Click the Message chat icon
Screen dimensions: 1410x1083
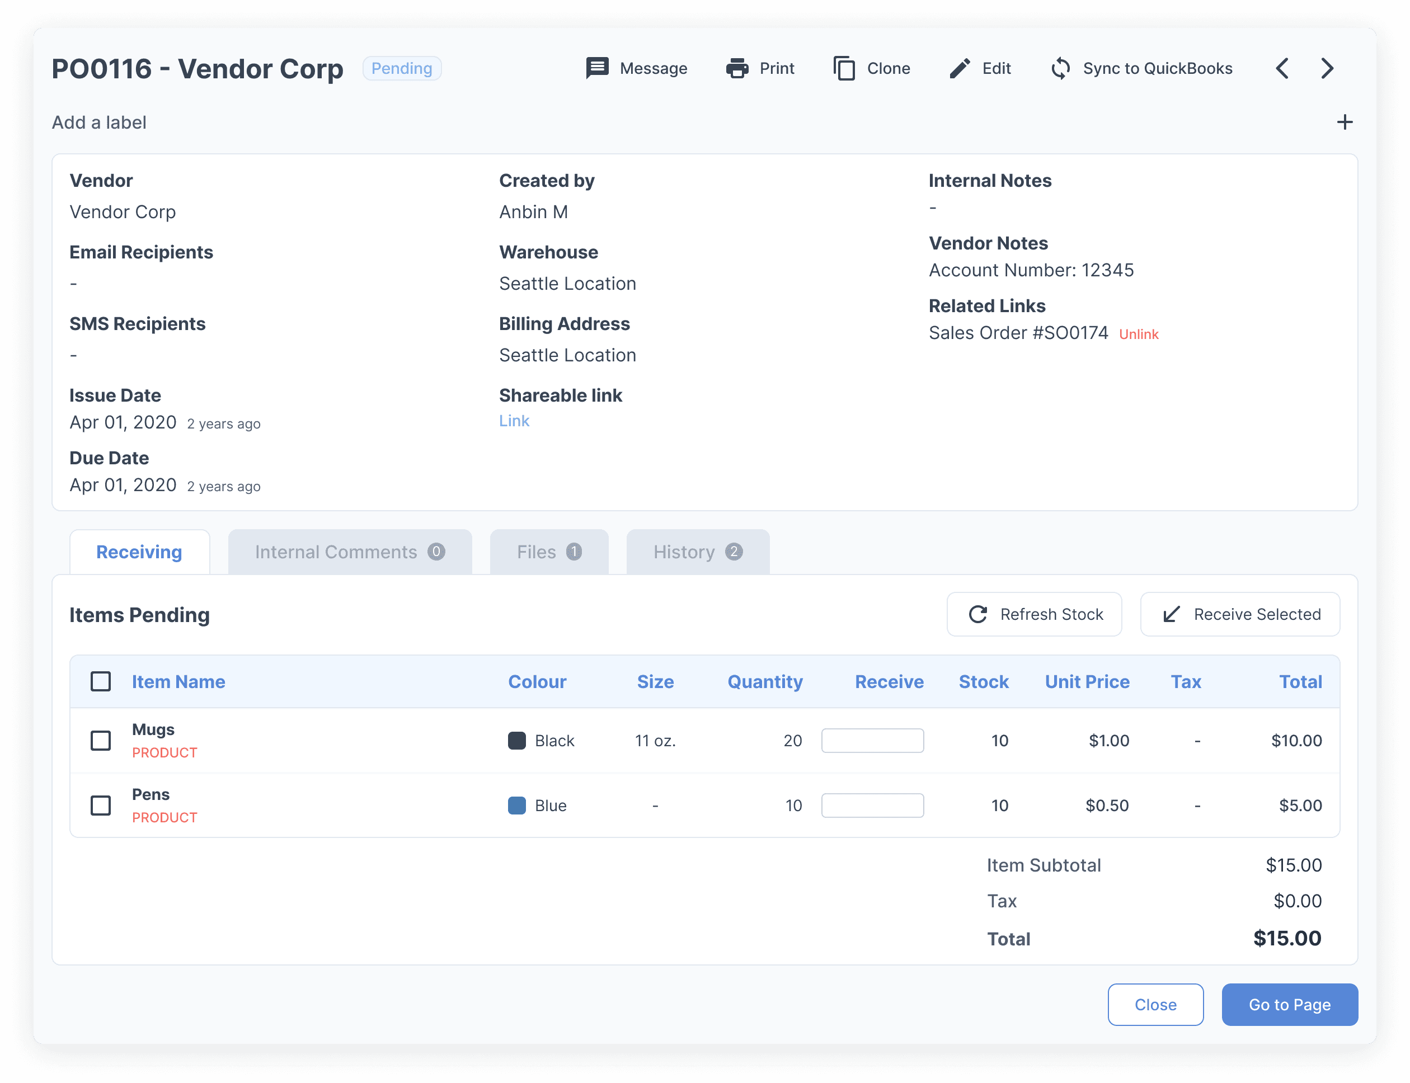[597, 68]
